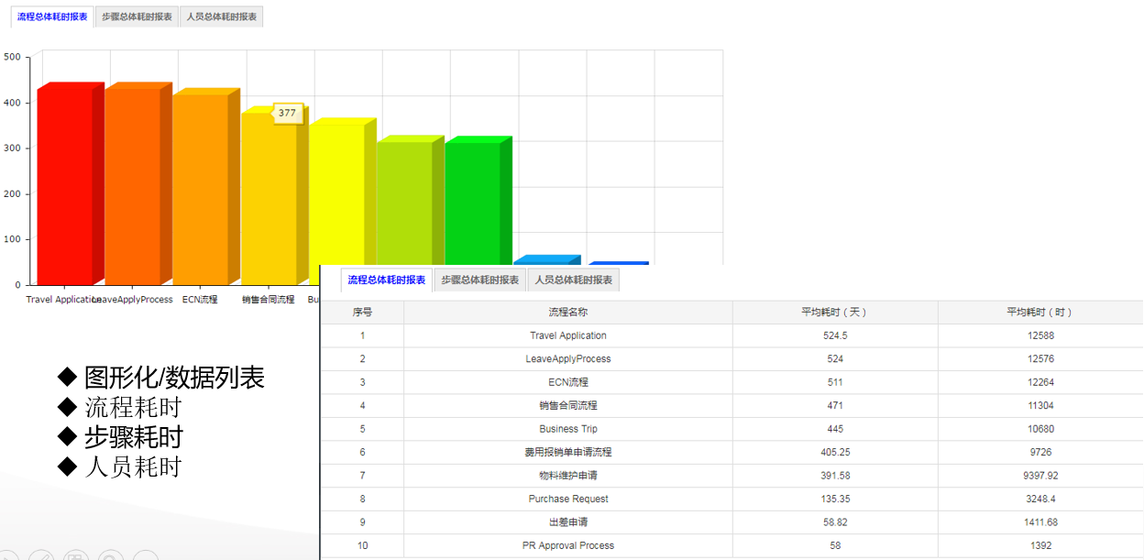Click the 出差申请 table cell
1144x560 pixels.
pos(568,522)
